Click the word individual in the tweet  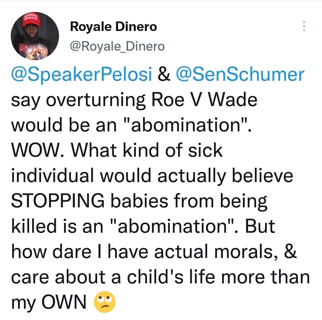52,175
